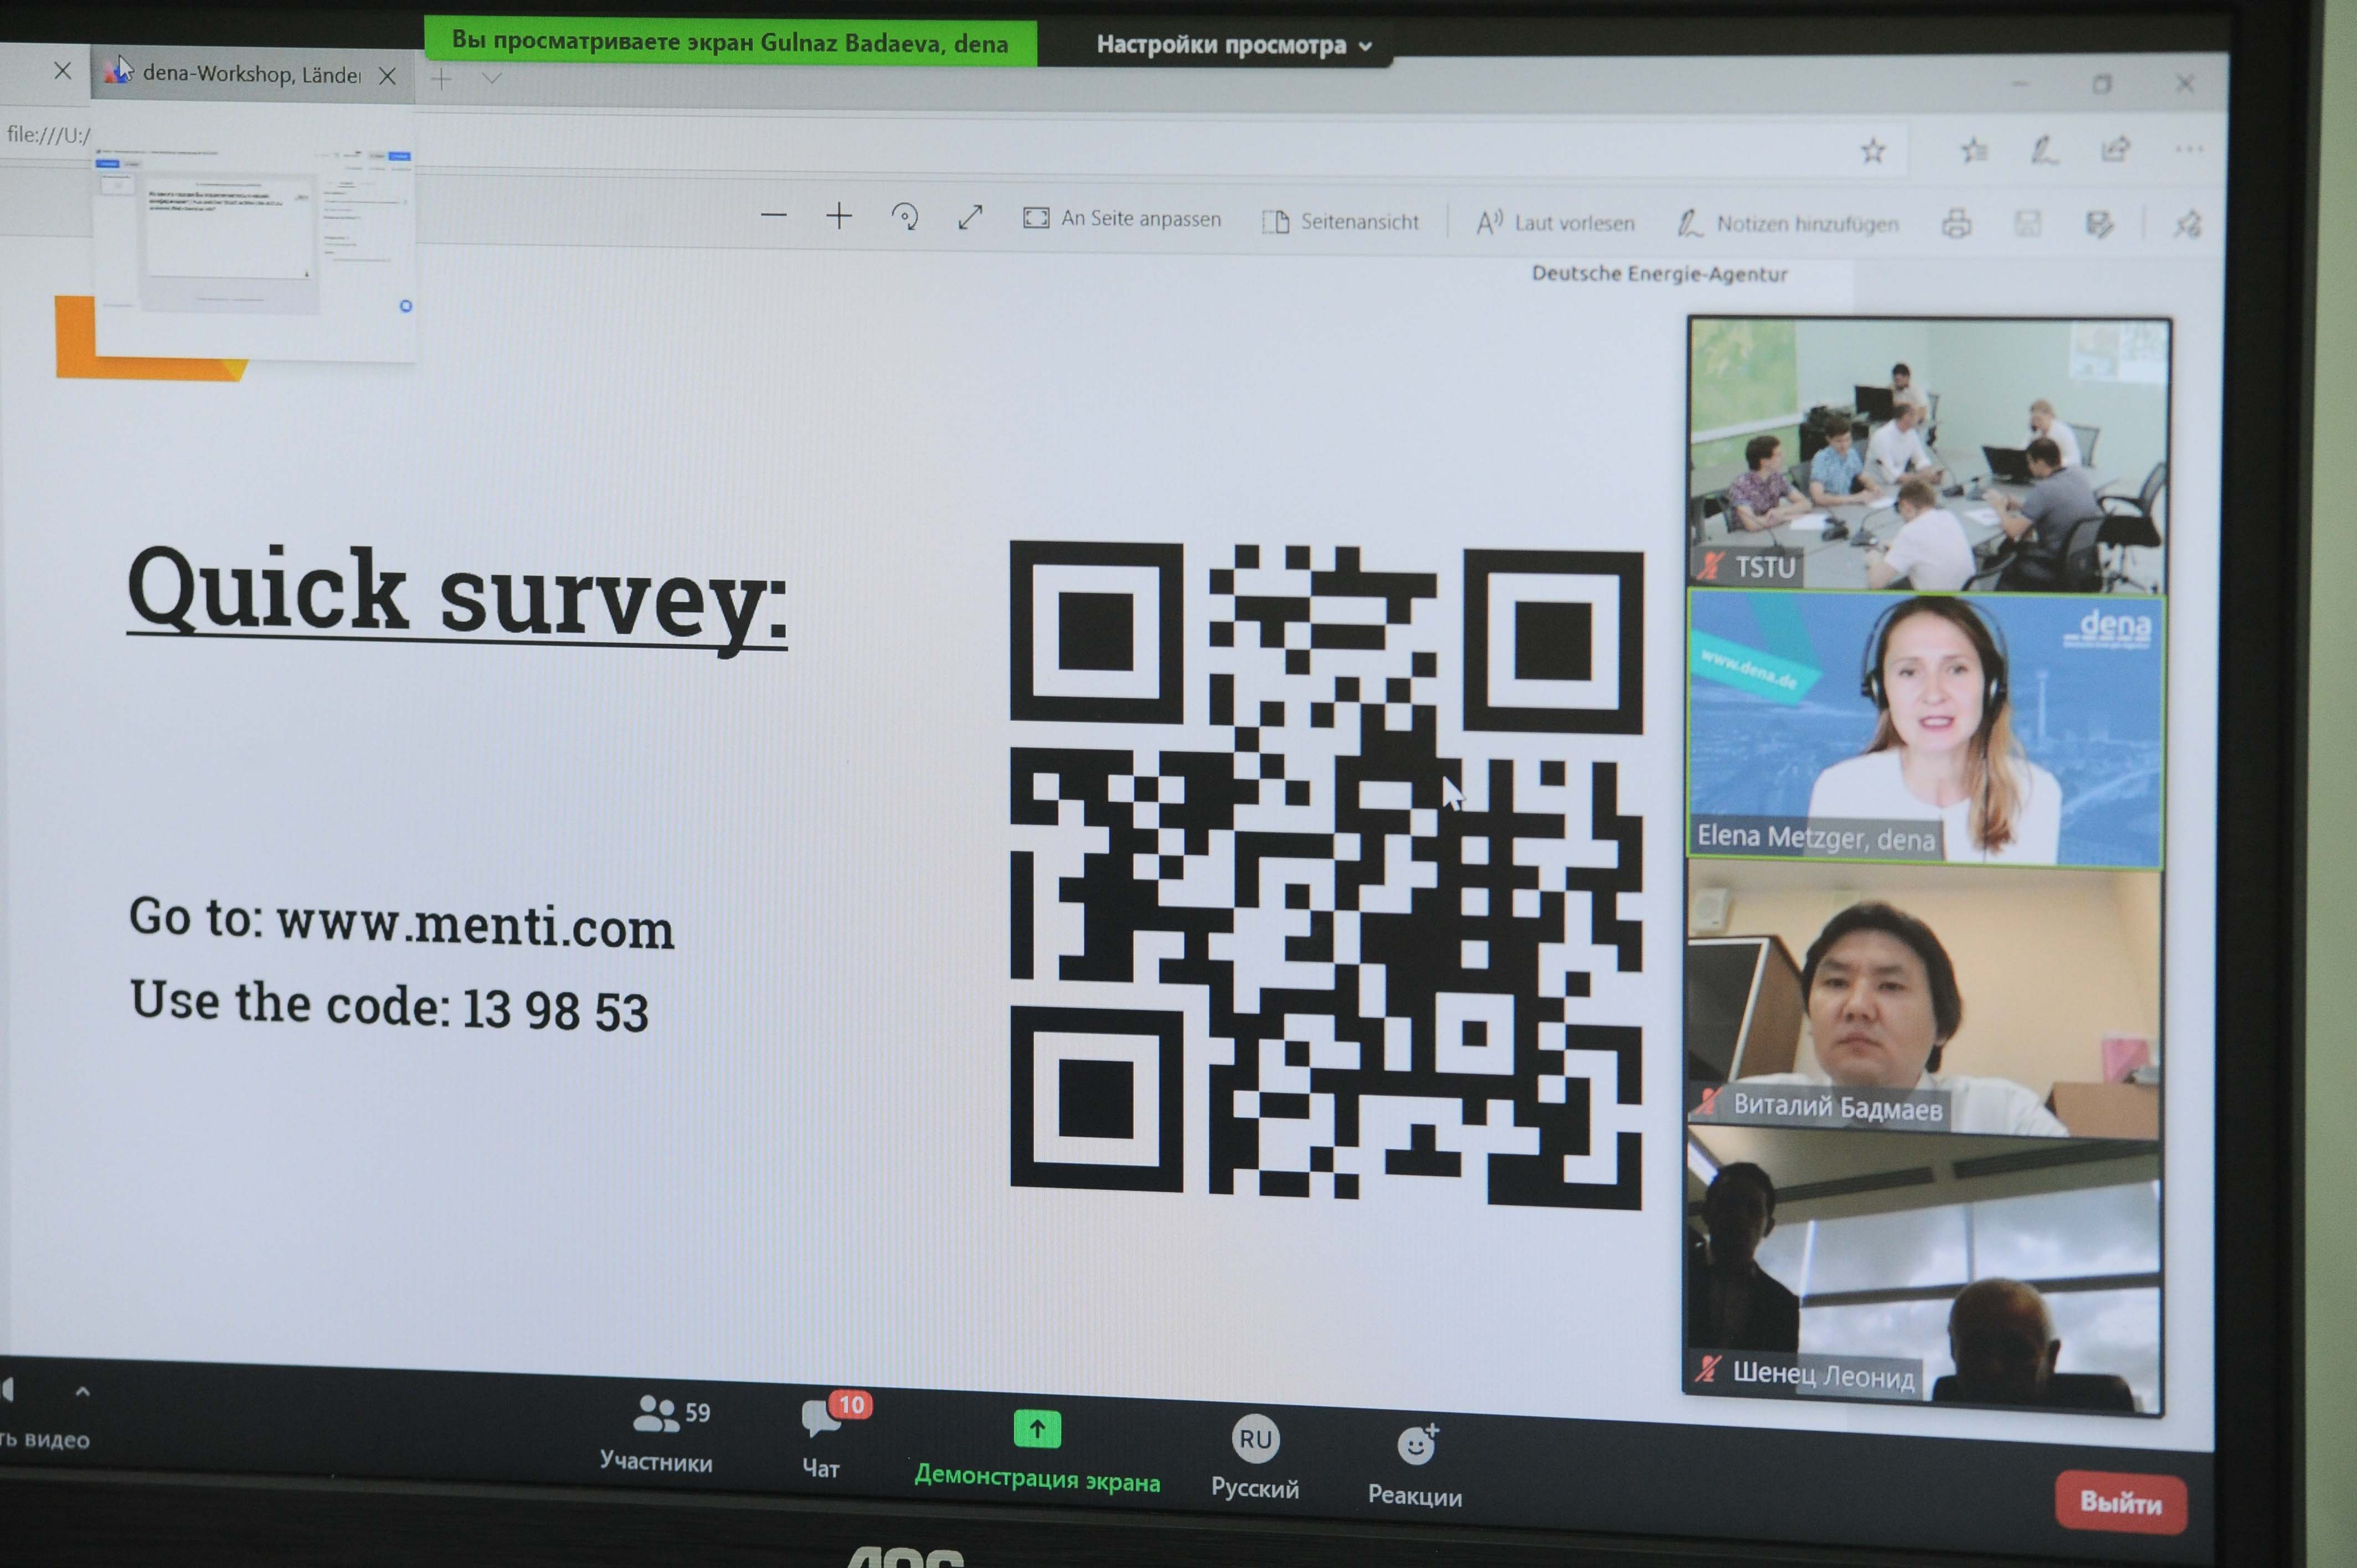Click the file:///U:/ address field
This screenshot has width=2357, height=1568.
(x=48, y=134)
